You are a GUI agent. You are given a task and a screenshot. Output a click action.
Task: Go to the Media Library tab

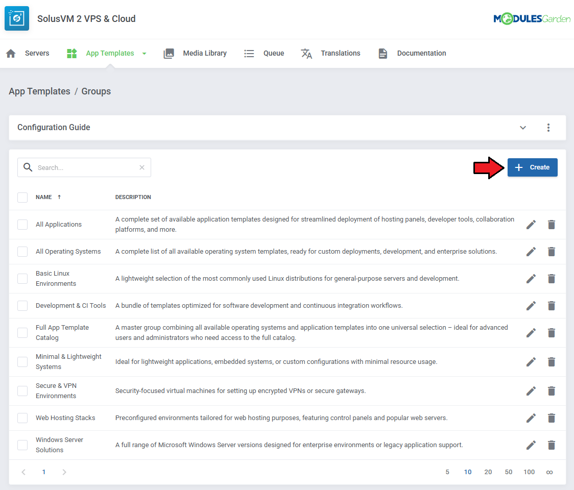(x=204, y=53)
